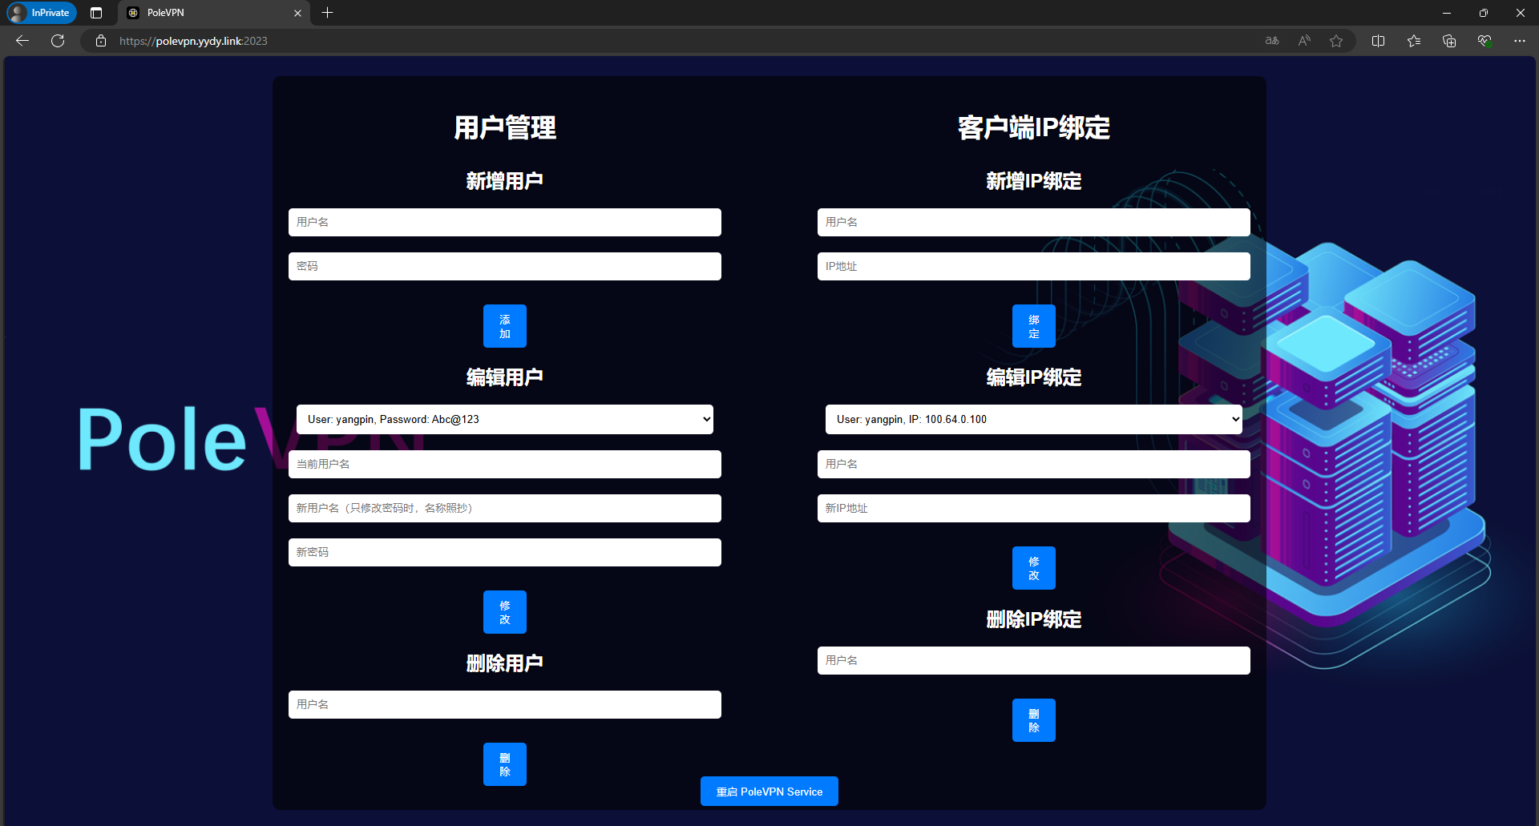The width and height of the screenshot is (1539, 826).
Task: Minimize the browser window
Action: 1447,13
